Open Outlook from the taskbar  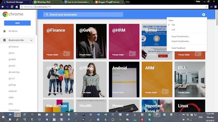point(10,115)
